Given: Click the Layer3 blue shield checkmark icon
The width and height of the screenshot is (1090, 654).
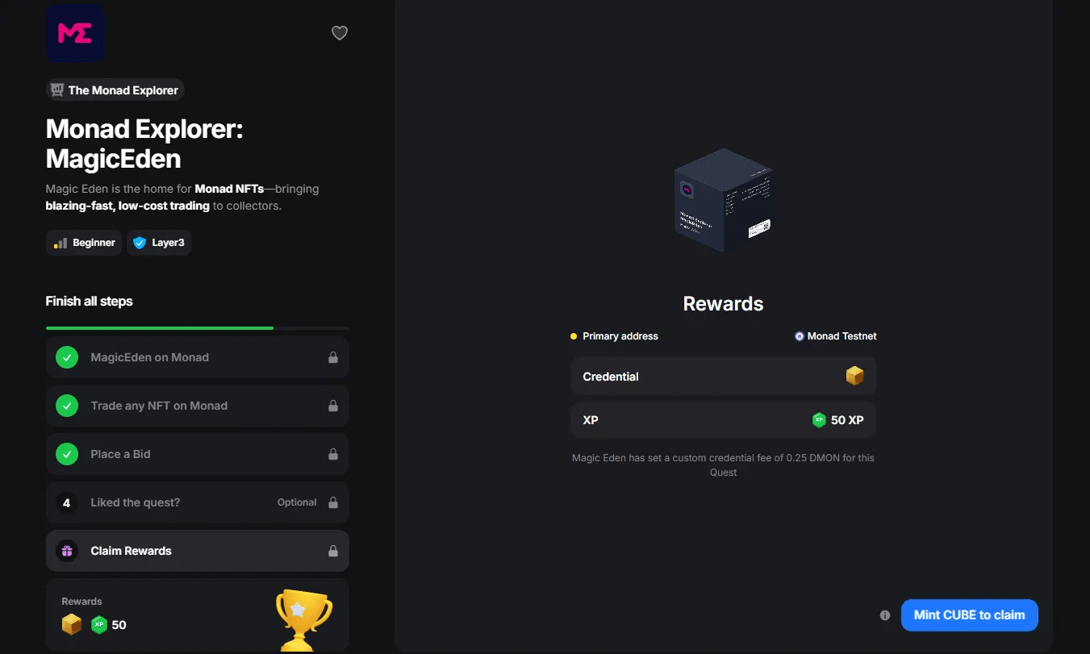Looking at the screenshot, I should [x=140, y=243].
